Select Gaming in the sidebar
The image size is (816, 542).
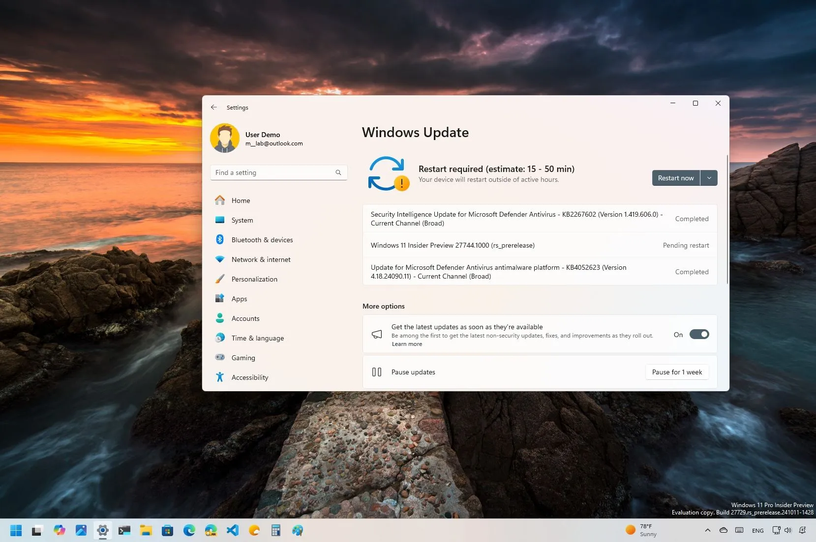pos(279,358)
